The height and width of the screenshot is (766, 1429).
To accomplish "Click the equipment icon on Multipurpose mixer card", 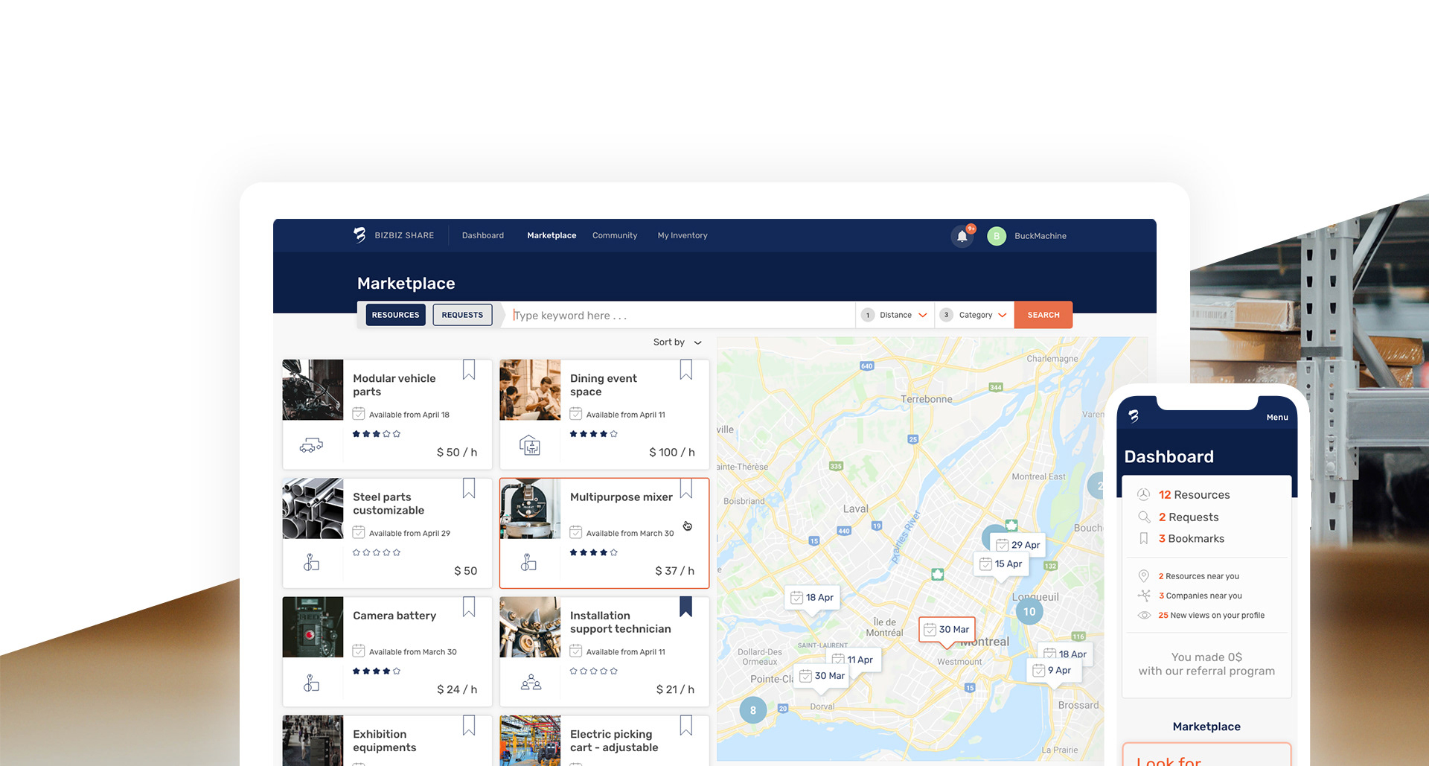I will point(528,562).
